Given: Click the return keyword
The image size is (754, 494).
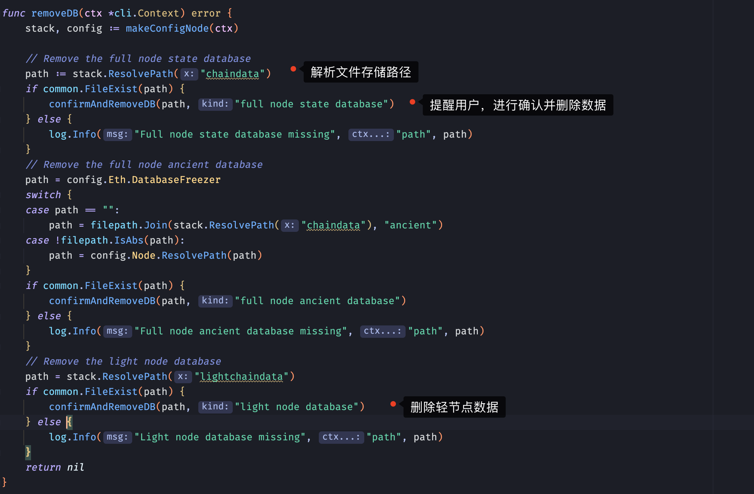Looking at the screenshot, I should [43, 468].
